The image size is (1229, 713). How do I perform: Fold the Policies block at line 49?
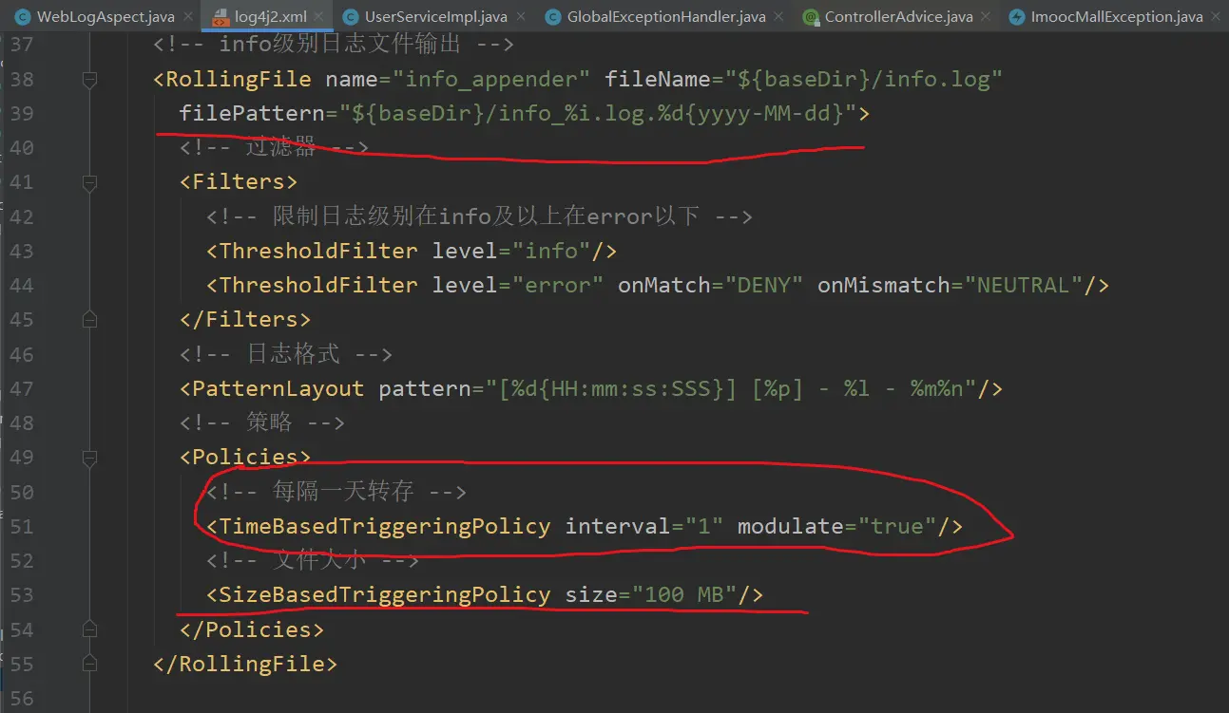pyautogui.click(x=89, y=458)
